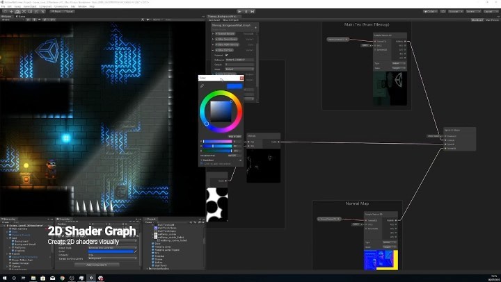Screen dimensions: 501x282
Task: Pick a color with the Color window eyedropper
Action: [x=202, y=86]
